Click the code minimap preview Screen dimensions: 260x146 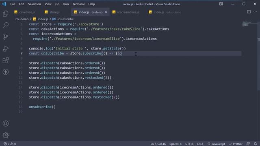(248, 24)
